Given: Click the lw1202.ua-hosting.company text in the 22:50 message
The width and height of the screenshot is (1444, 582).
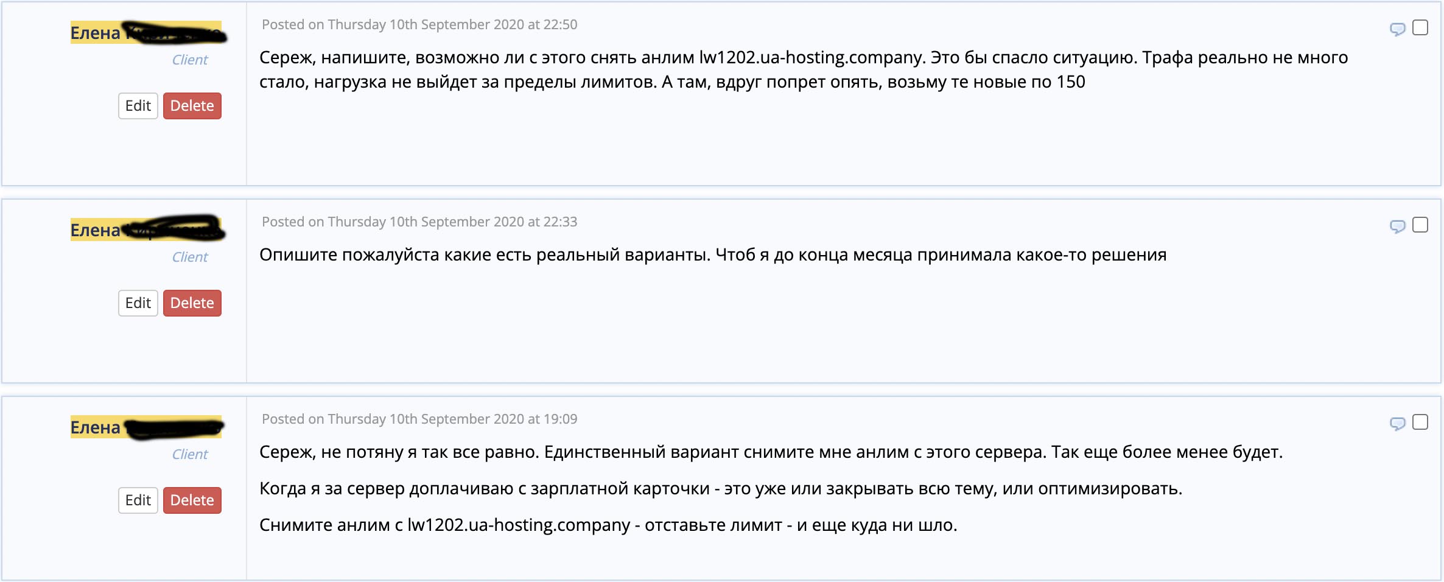Looking at the screenshot, I should coord(812,57).
